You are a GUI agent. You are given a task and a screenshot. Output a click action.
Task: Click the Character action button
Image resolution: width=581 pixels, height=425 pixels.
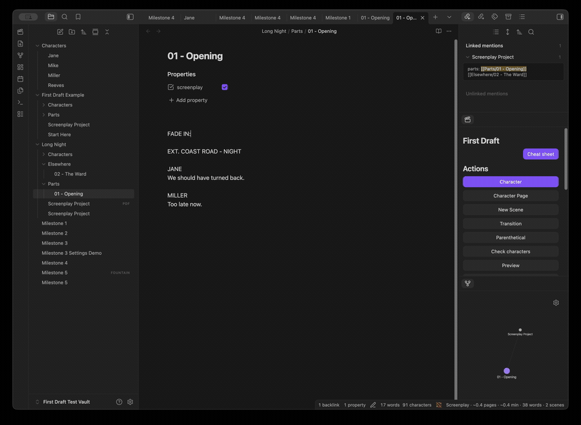pos(511,182)
